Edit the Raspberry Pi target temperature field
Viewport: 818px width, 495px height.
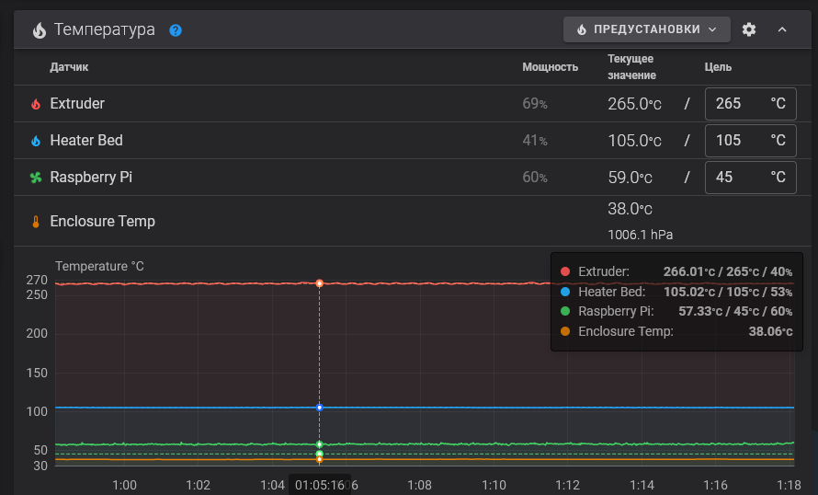(x=735, y=178)
